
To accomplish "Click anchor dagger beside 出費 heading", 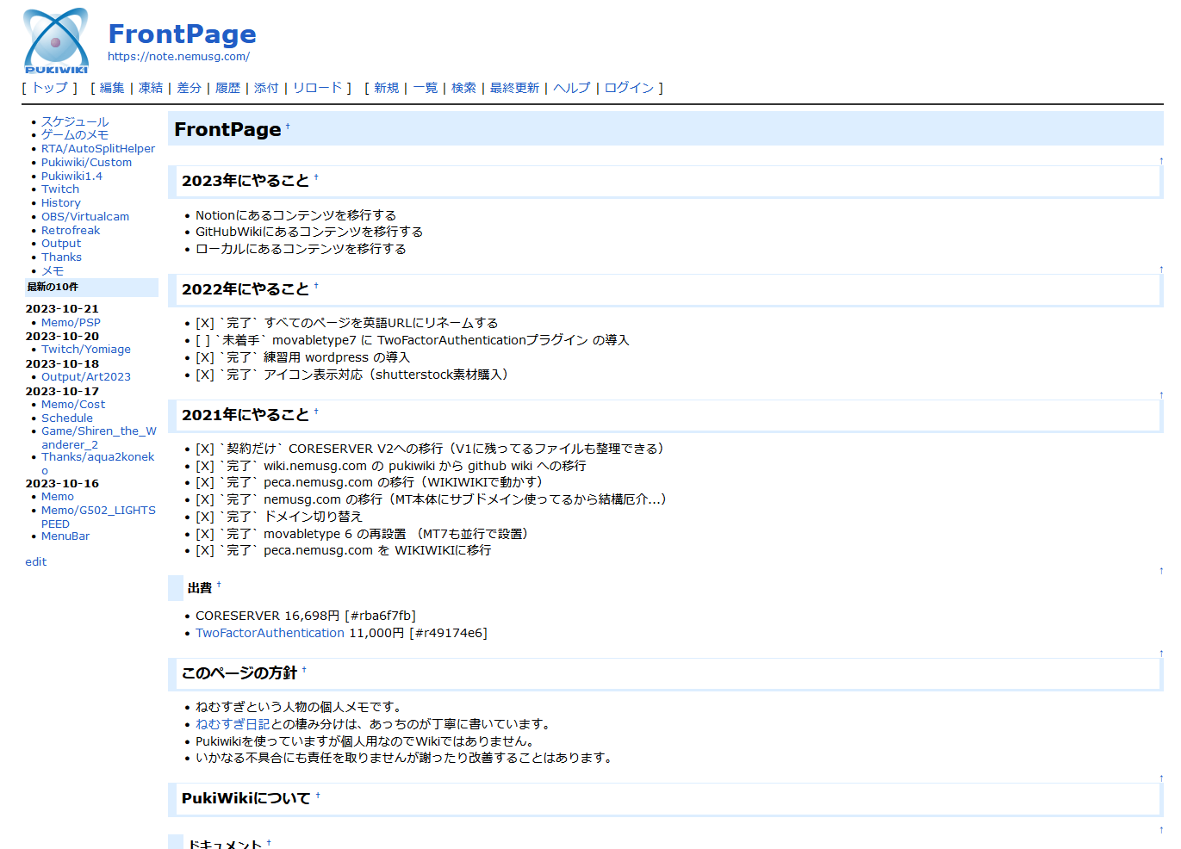I will pyautogui.click(x=219, y=585).
